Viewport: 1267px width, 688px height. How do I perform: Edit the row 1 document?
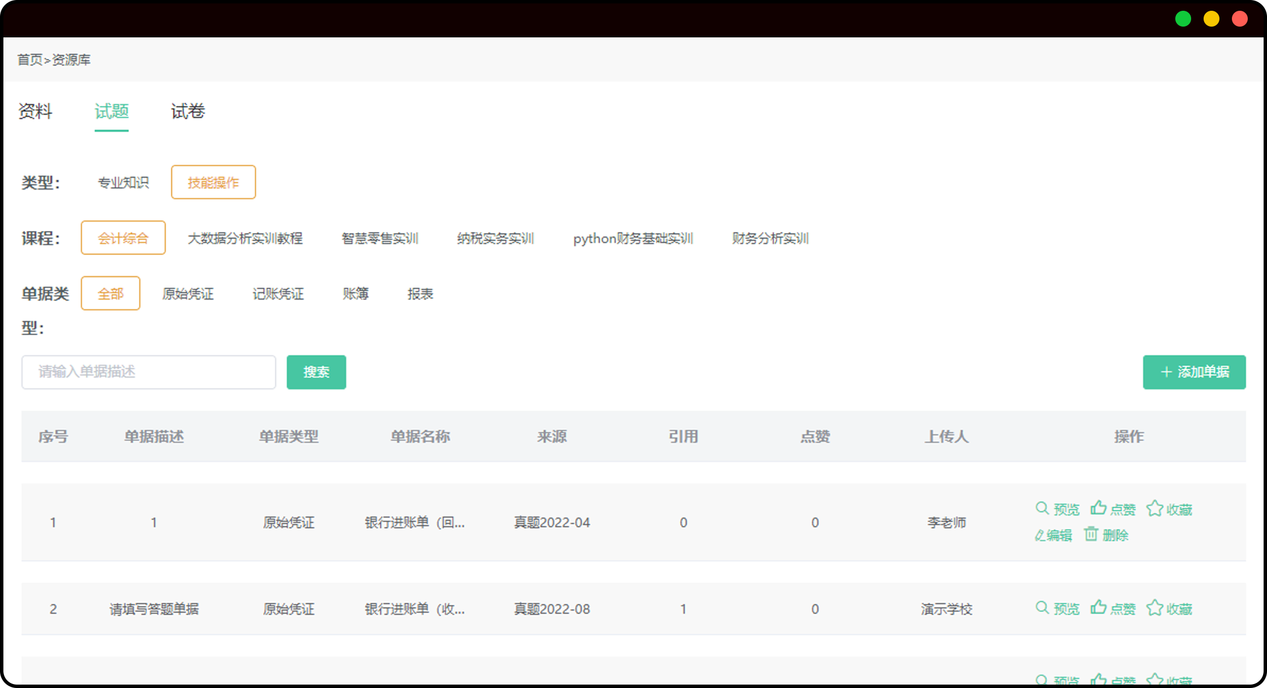point(1054,535)
